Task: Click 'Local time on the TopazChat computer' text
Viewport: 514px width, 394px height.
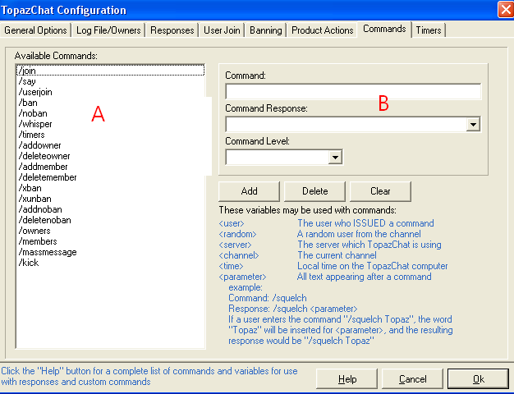Action: 373,266
